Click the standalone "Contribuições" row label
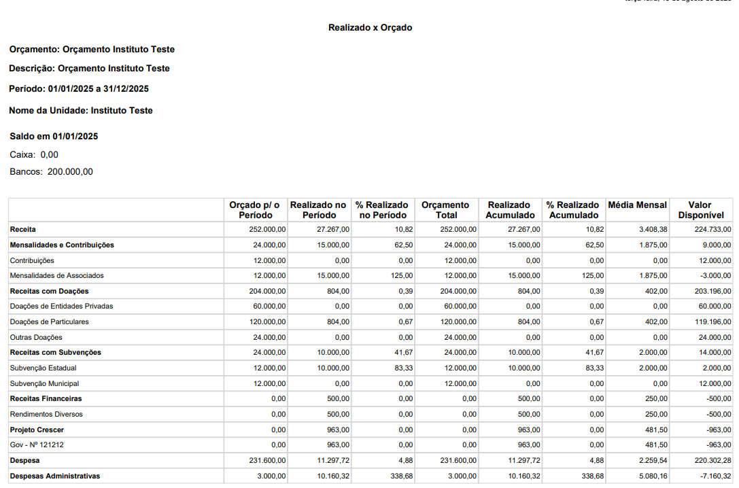The height and width of the screenshot is (488, 739). click(32, 260)
